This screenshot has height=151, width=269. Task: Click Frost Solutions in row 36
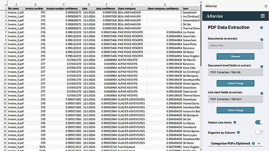pos(132,147)
